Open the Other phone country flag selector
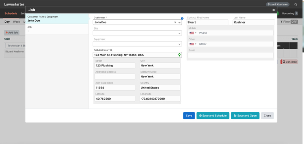Screen dimensions: 304x144 point(193,44)
